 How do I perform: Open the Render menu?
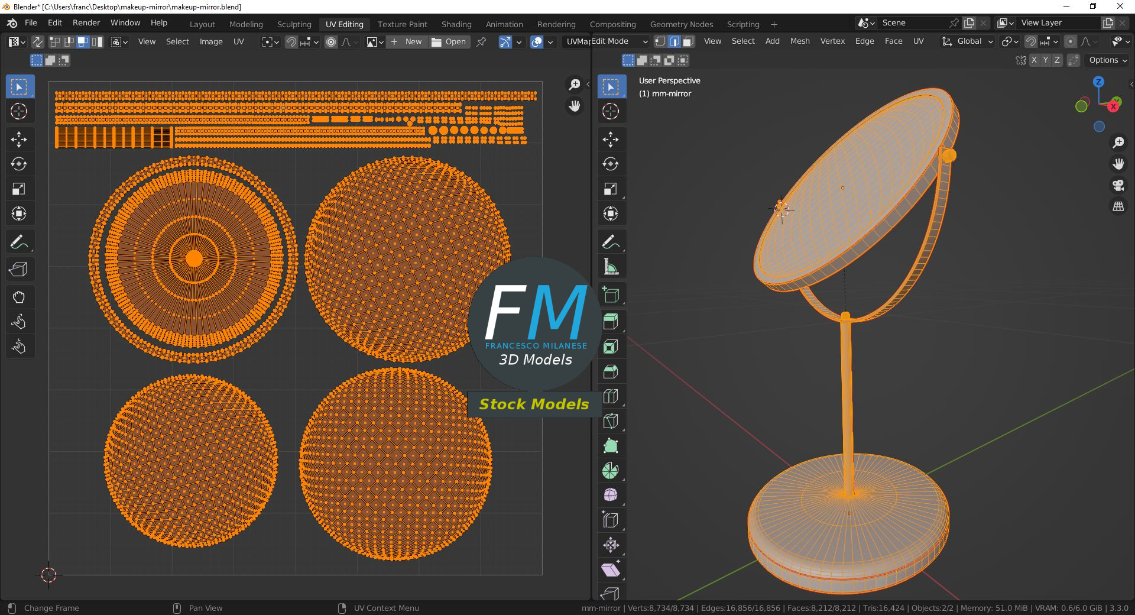coord(86,23)
